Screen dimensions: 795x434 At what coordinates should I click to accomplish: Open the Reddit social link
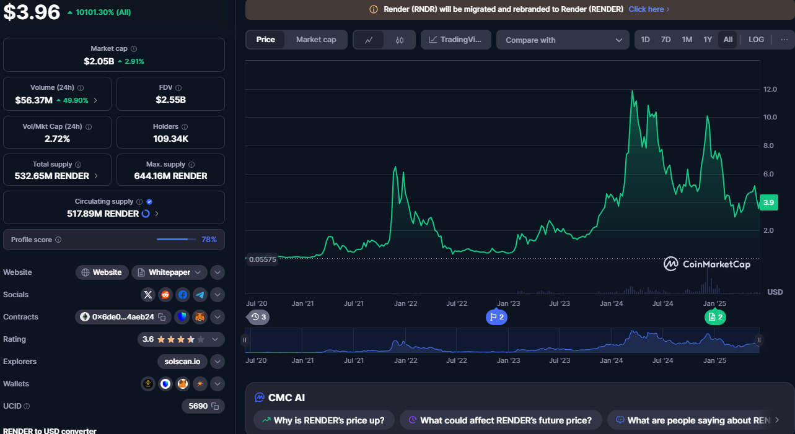pos(165,295)
